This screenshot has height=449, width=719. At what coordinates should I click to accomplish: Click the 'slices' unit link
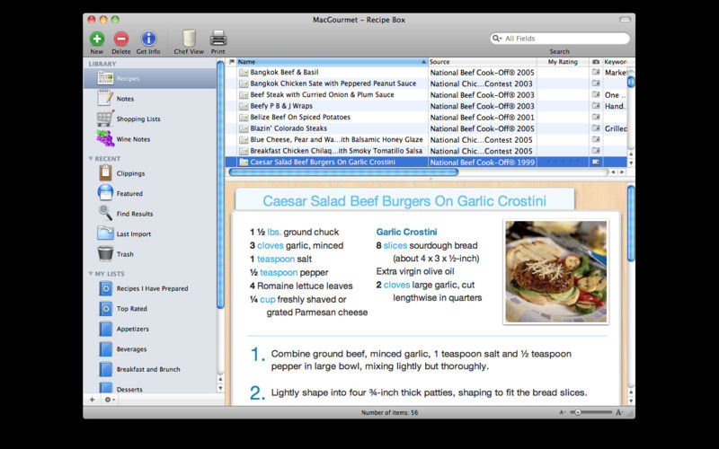(395, 245)
